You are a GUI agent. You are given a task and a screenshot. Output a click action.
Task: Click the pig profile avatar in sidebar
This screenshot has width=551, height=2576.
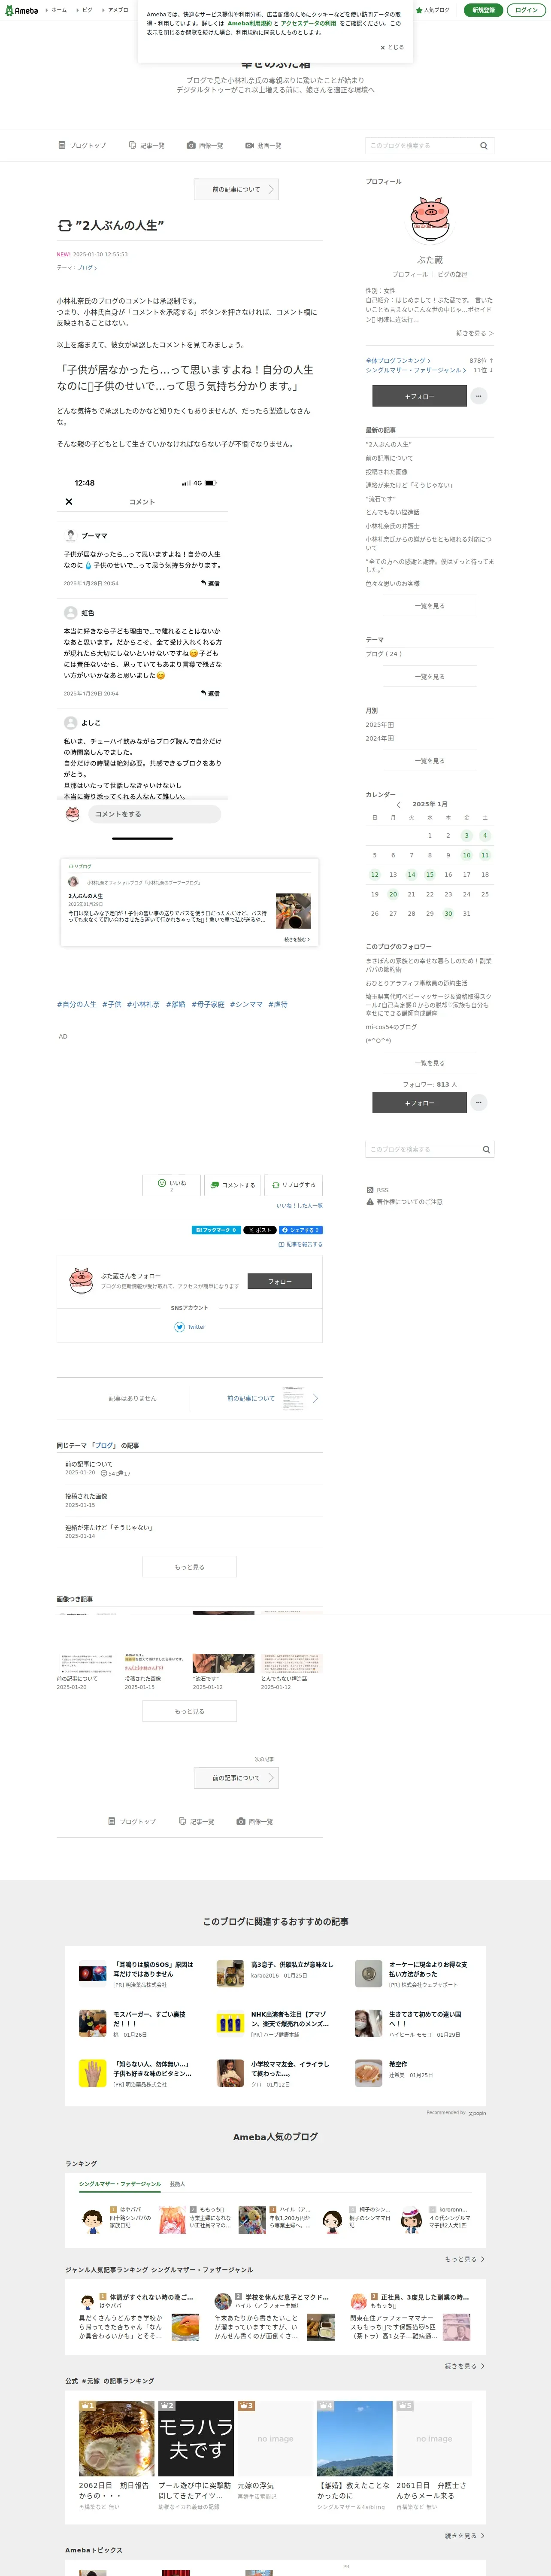tap(430, 220)
